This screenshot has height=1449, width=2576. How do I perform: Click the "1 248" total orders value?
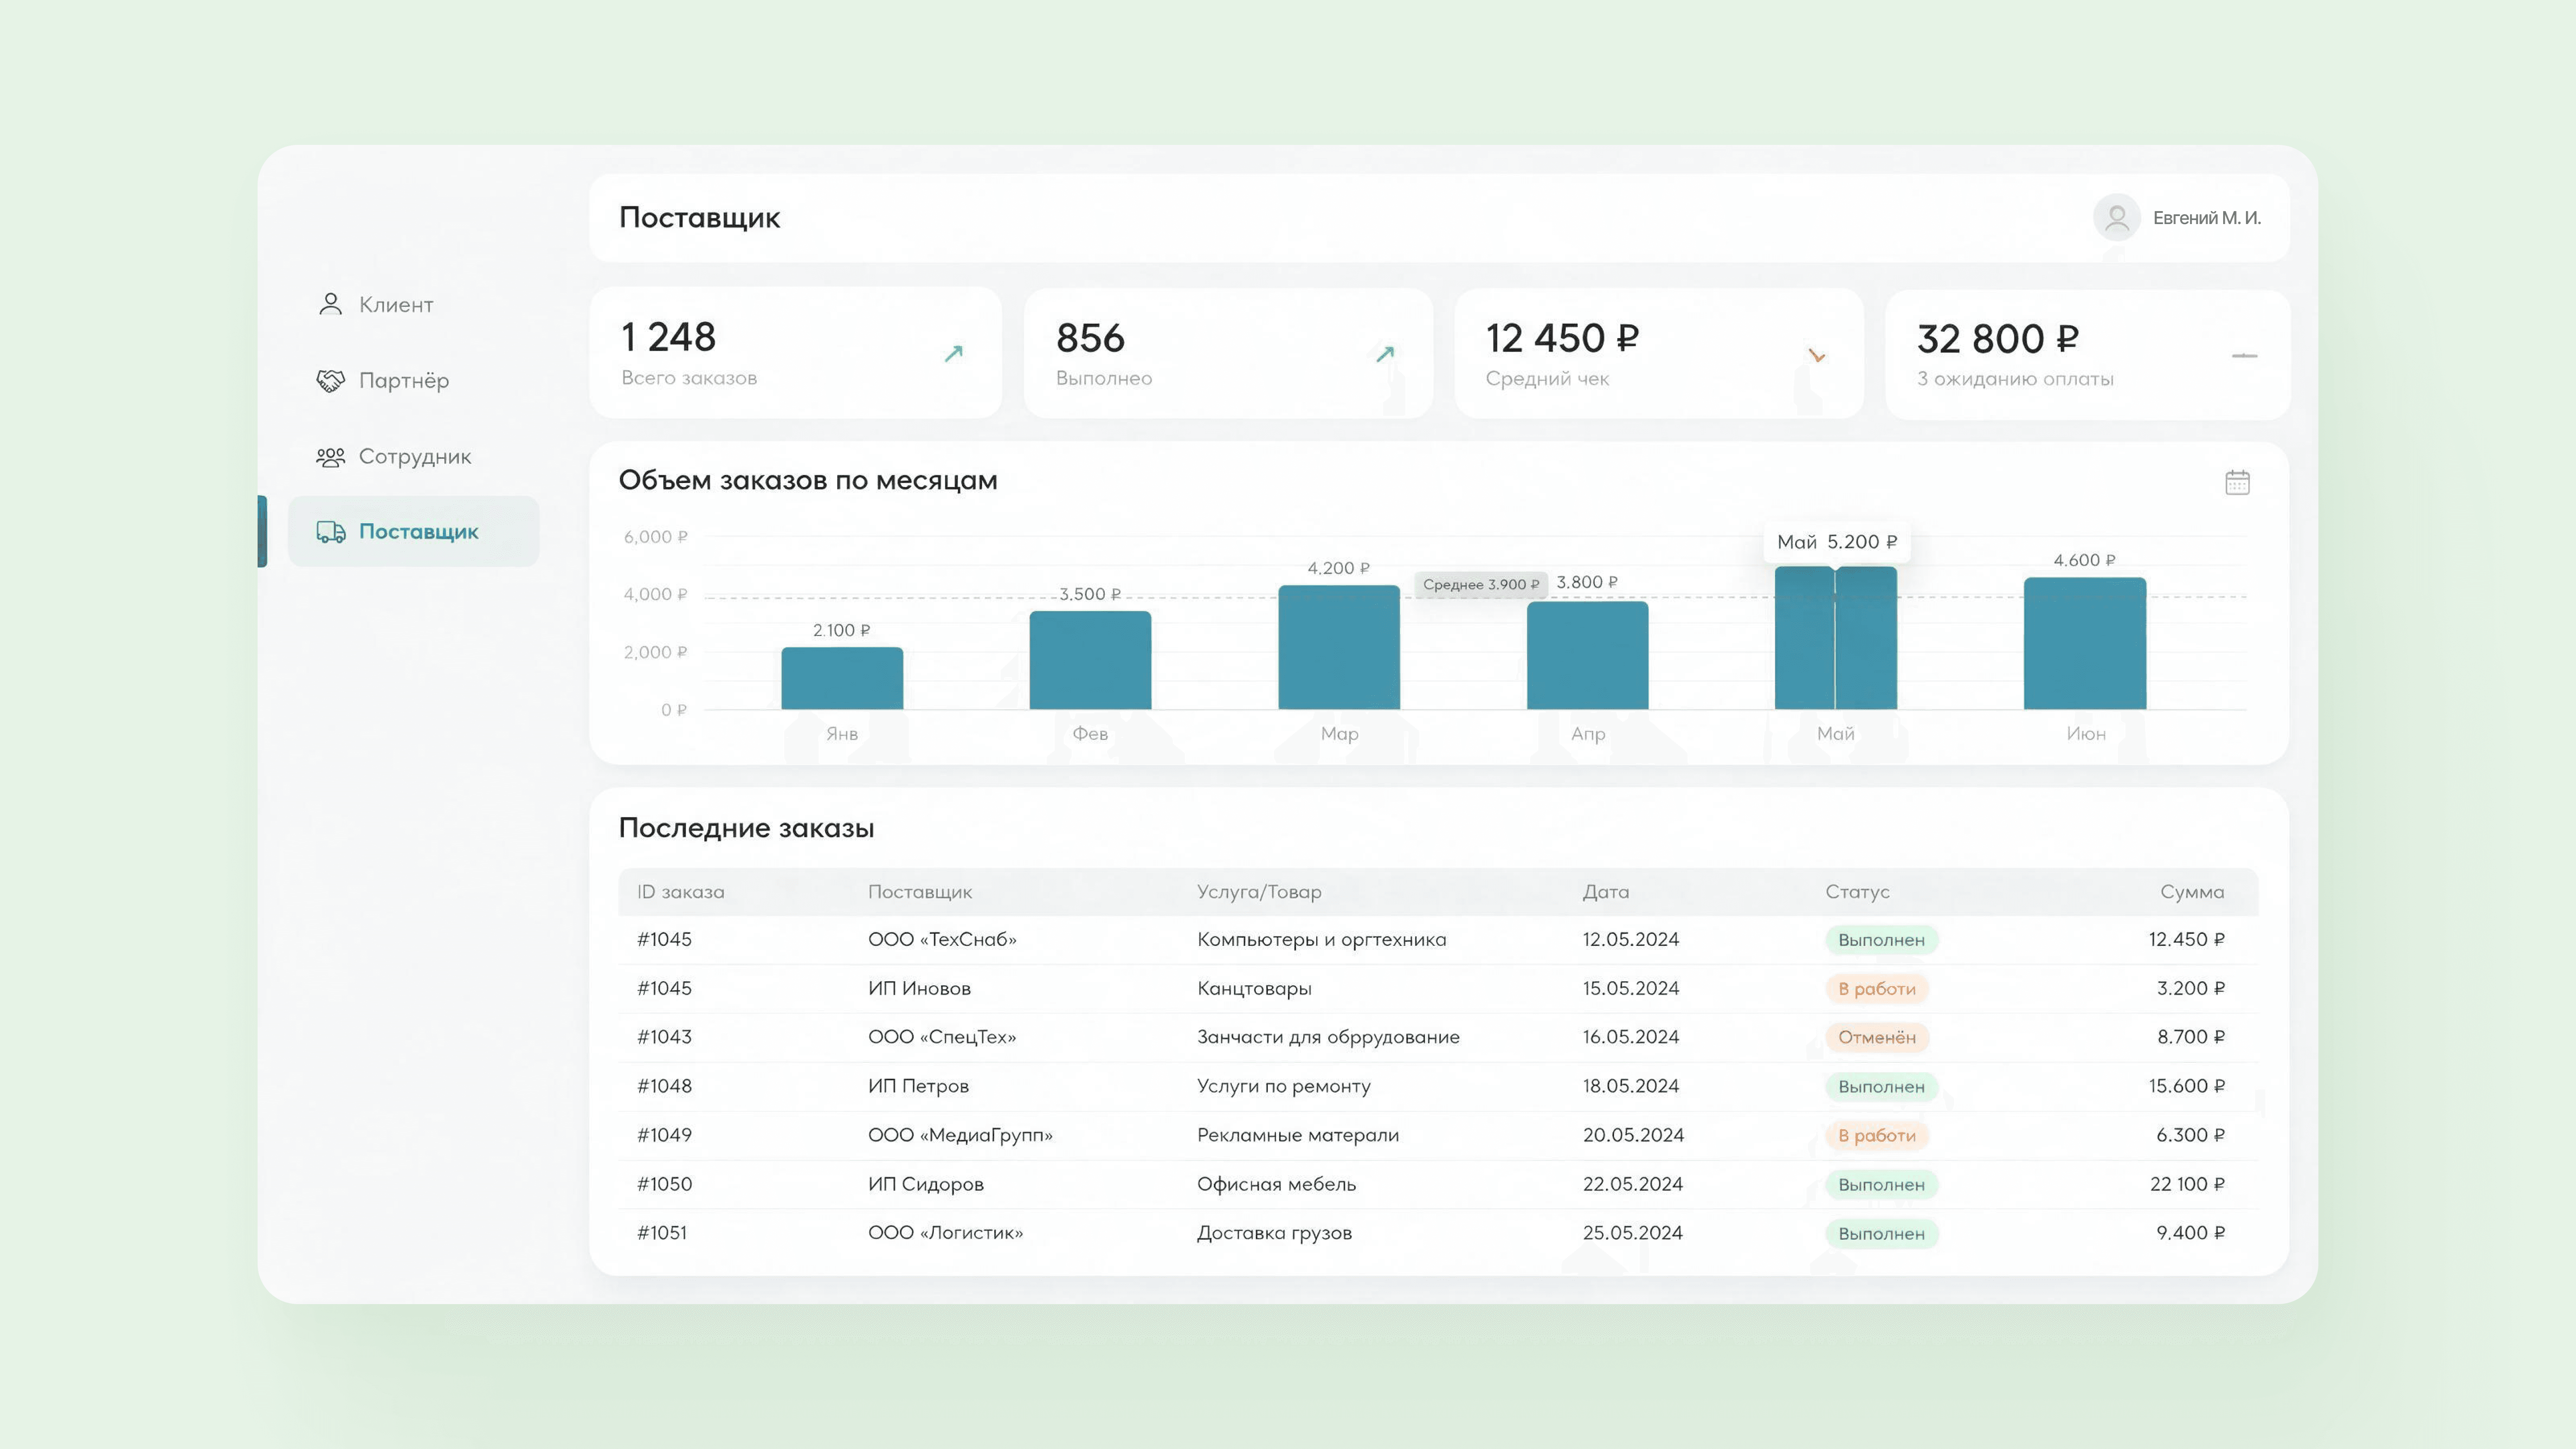[668, 338]
